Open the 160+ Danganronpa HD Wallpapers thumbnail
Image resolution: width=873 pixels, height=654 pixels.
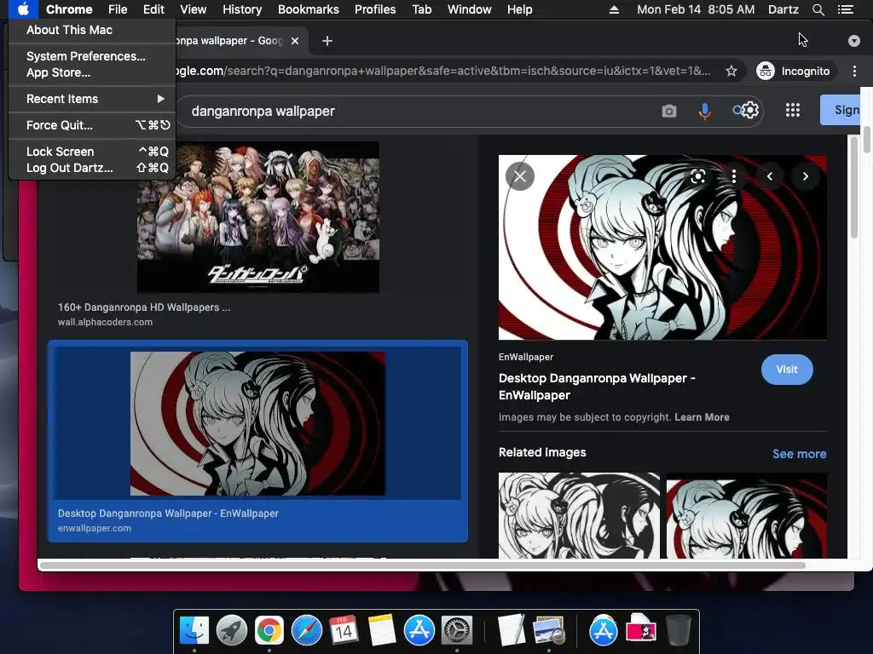click(x=257, y=217)
